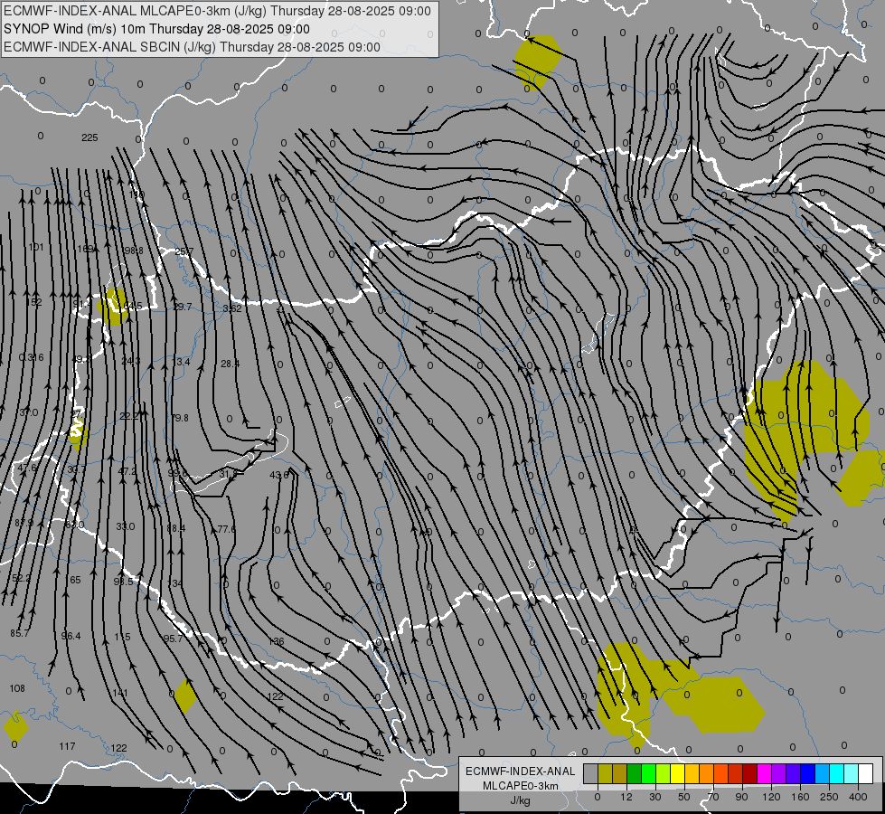Image resolution: width=885 pixels, height=814 pixels.
Task: Click the legend label ECMWF-INDEX-ANAL
Action: pos(521,771)
